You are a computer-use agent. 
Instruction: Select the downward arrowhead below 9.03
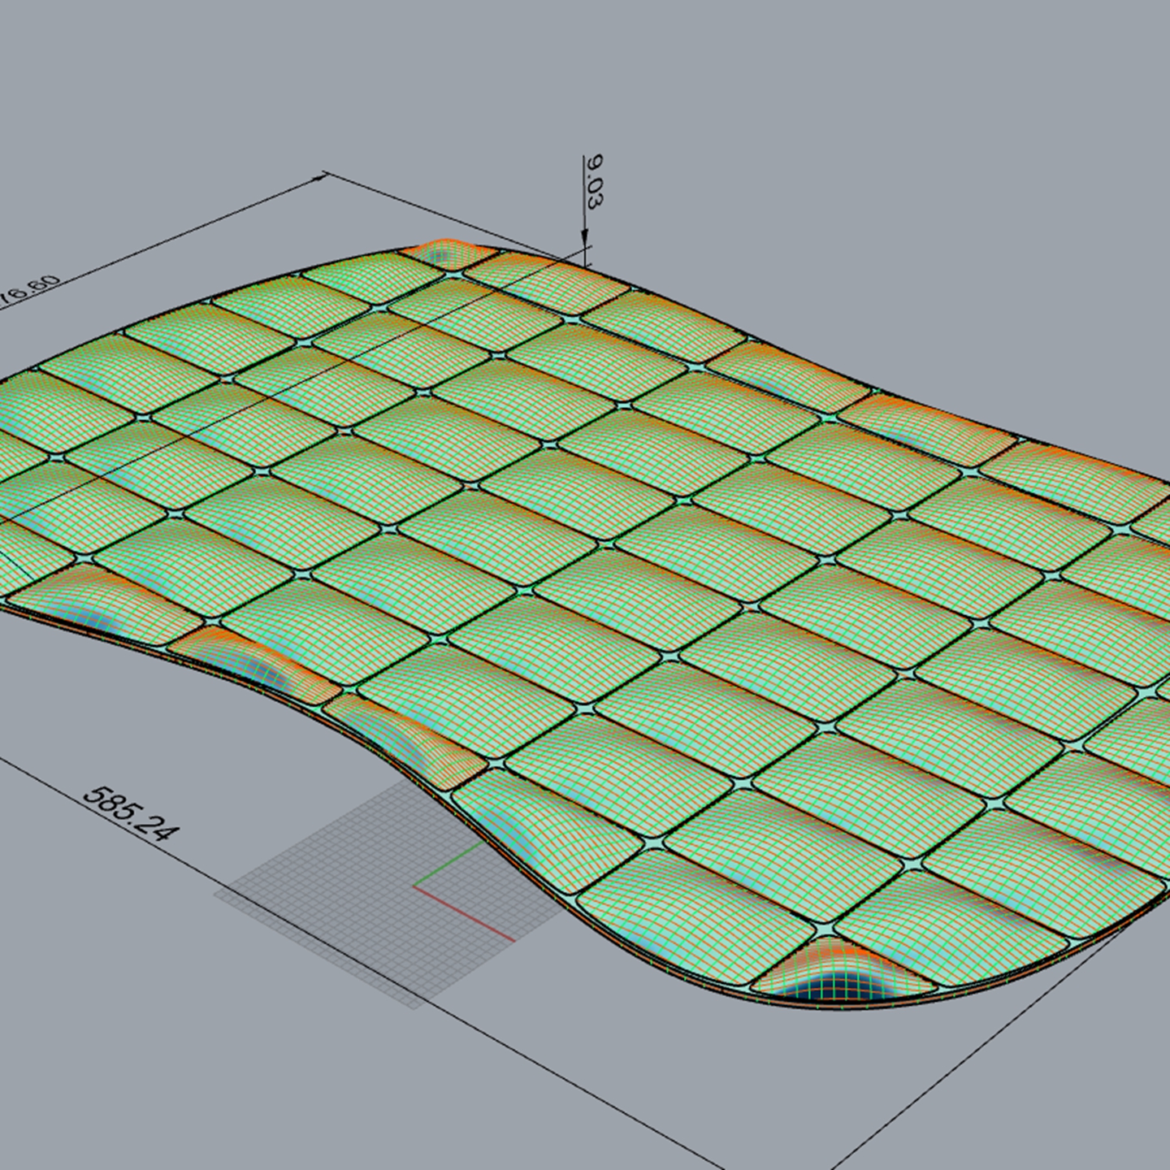[584, 235]
